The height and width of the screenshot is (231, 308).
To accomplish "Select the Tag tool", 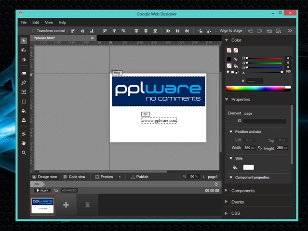I will 24,73.
